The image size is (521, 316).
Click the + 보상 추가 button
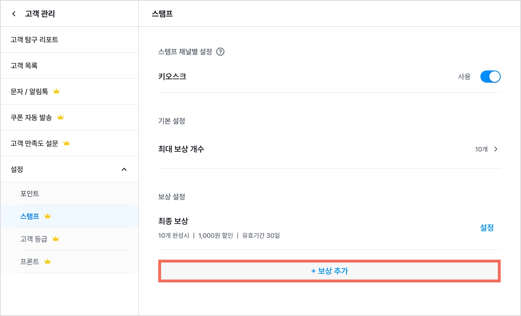click(329, 271)
